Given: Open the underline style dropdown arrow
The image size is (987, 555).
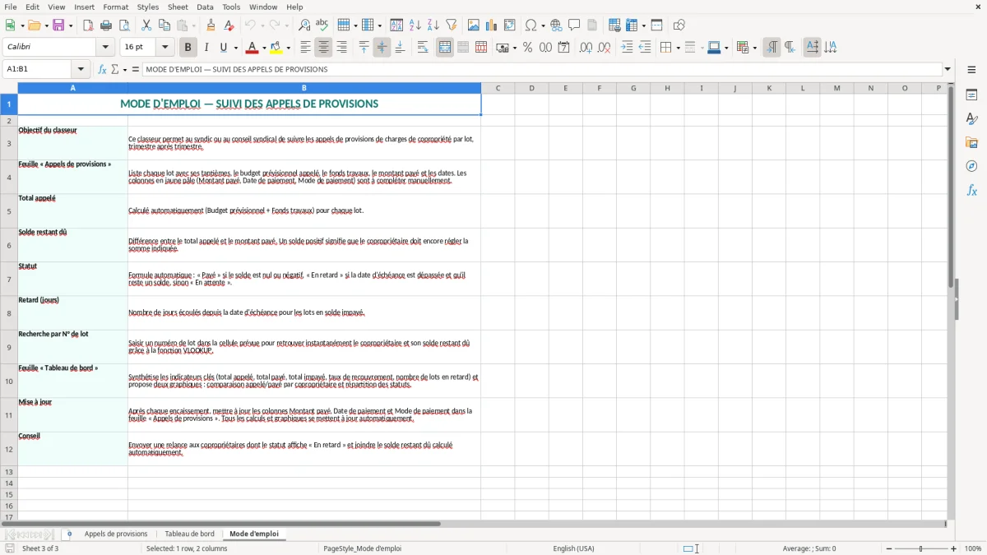Looking at the screenshot, I should pyautogui.click(x=235, y=48).
